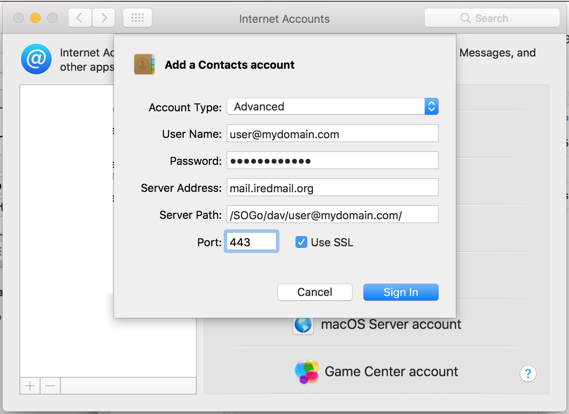Click the Internet Accounts @ icon
The height and width of the screenshot is (414, 569).
[36, 59]
